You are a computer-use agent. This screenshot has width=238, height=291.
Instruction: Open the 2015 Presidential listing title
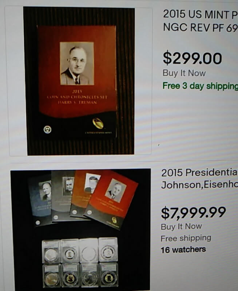(199, 179)
